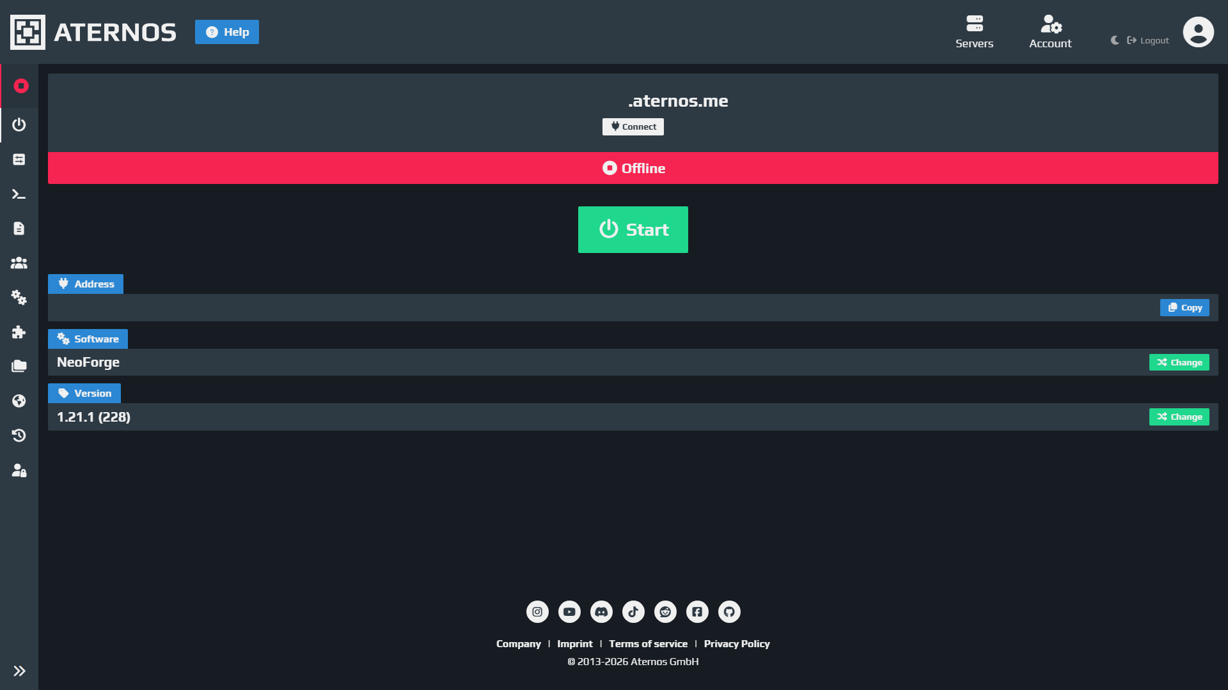Open the Software gears sidebar icon
The image size is (1228, 690).
point(19,298)
